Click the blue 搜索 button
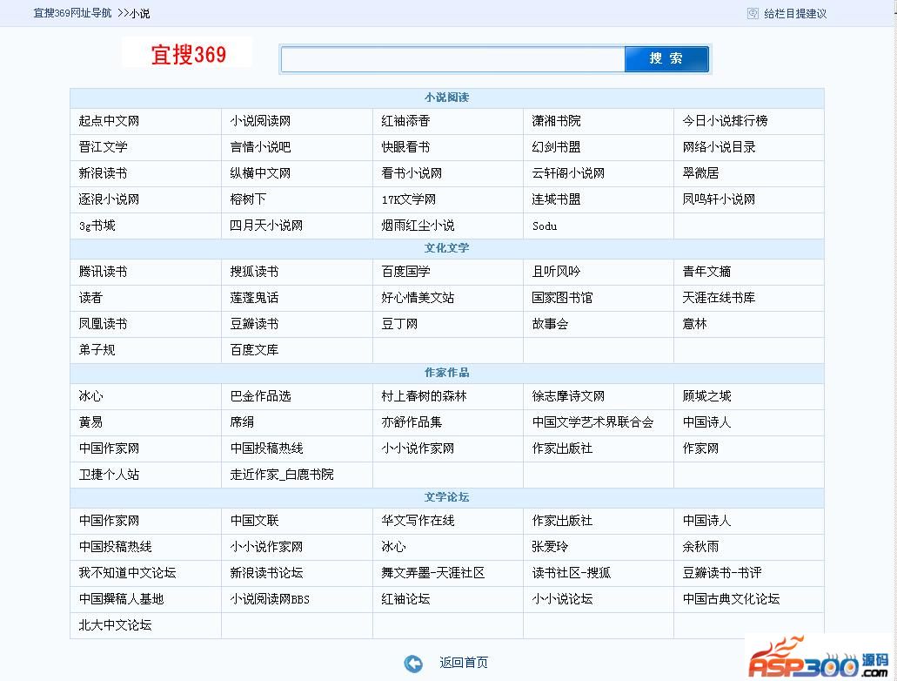This screenshot has width=897, height=681. click(x=666, y=58)
